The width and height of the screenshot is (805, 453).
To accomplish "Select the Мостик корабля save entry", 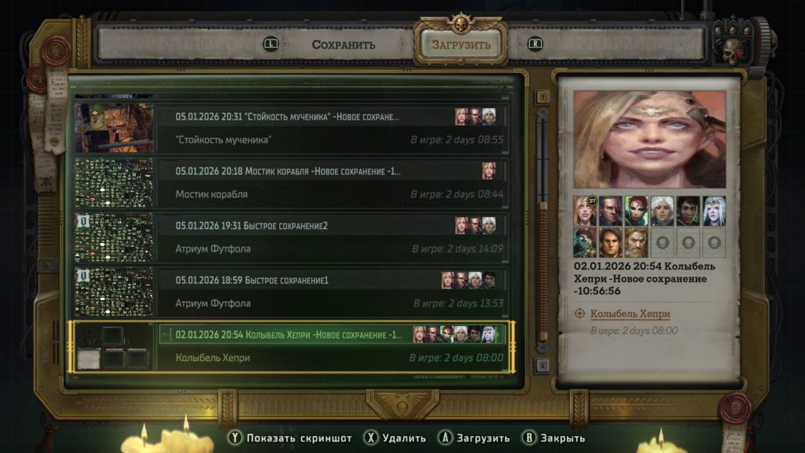I will click(291, 182).
